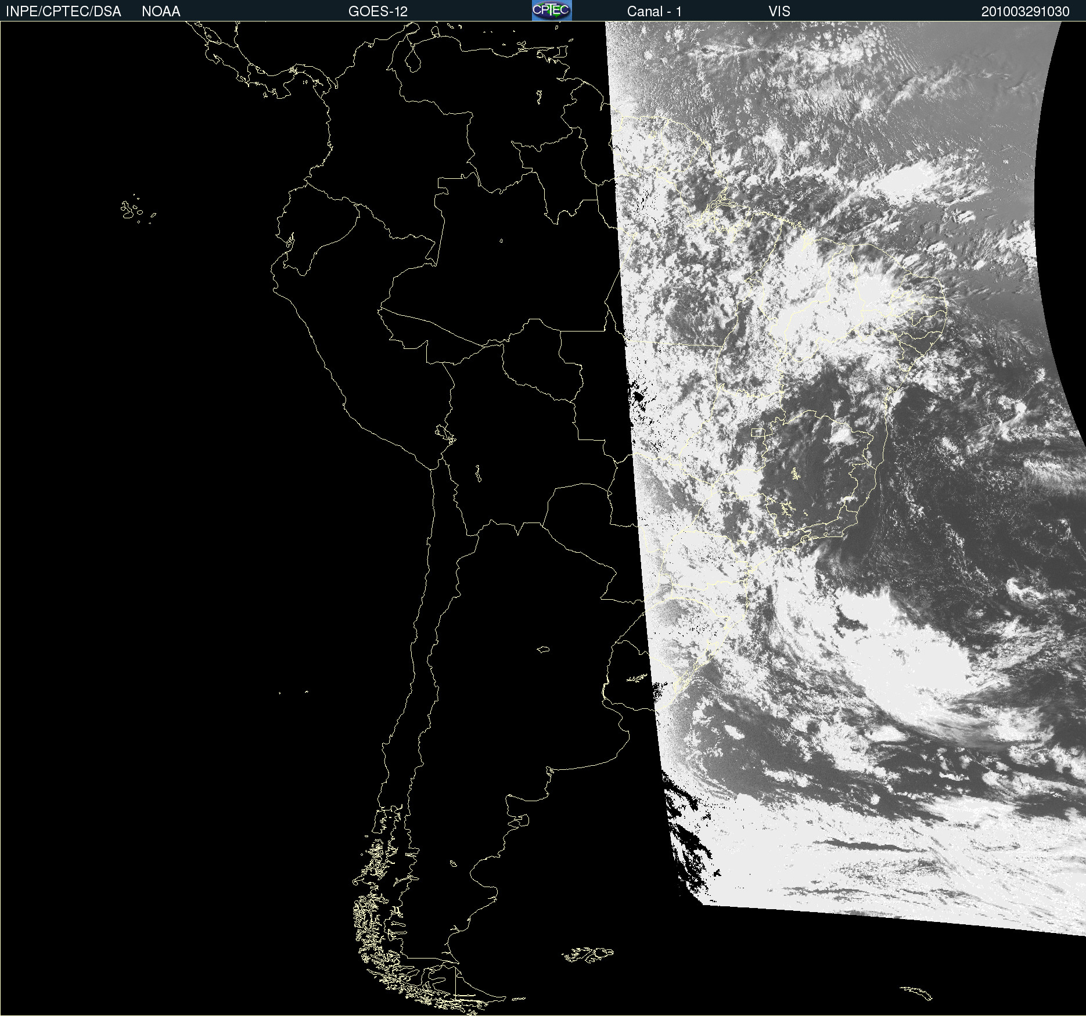Click the INPE/CPTEC/DSA header label
Screen dimensions: 1086x1016
point(63,12)
